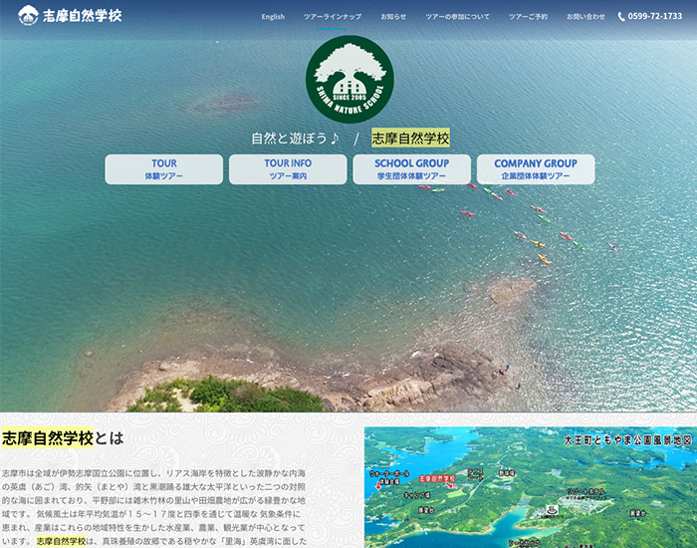Open the ツアーラインナップ menu item
This screenshot has height=548, width=697.
333,17
